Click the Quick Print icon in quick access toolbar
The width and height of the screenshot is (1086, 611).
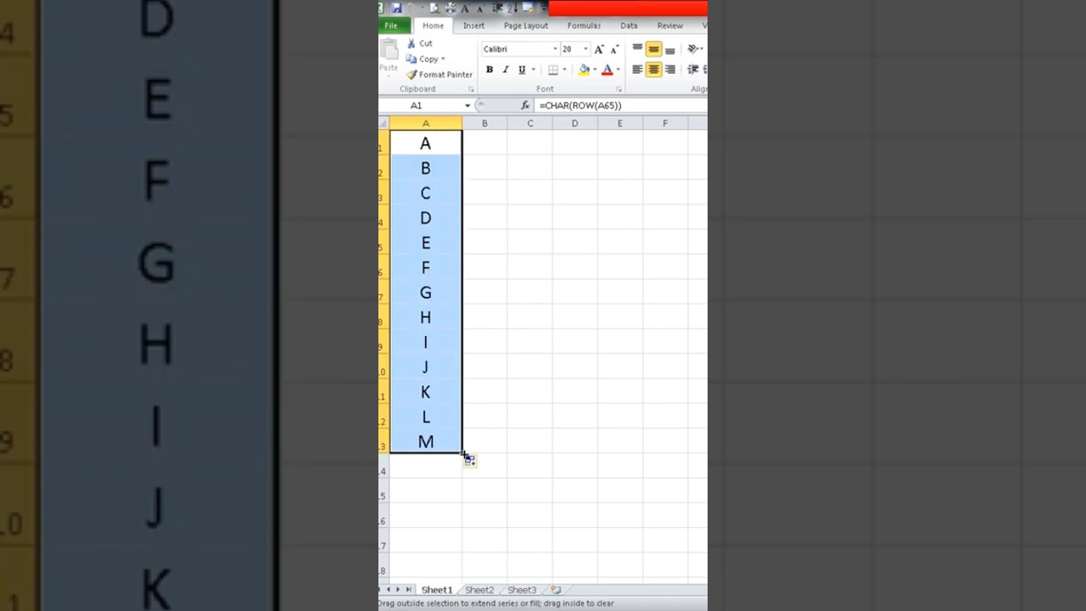pos(451,8)
